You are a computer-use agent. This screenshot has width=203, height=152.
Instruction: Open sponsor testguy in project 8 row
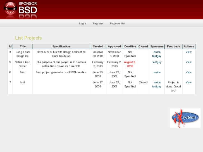click(157, 56)
